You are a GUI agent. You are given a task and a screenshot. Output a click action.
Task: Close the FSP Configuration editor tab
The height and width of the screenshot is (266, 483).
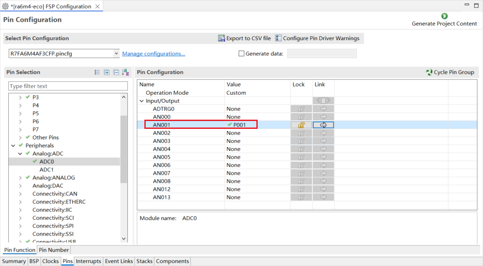(97, 7)
